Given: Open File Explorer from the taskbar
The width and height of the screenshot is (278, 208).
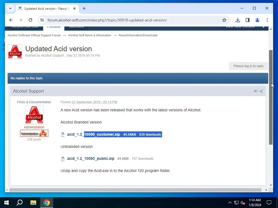Looking at the screenshot, I should tap(33, 203).
